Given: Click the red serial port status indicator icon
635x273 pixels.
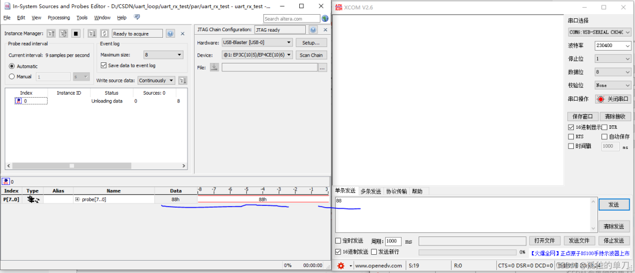Looking at the screenshot, I should point(600,99).
